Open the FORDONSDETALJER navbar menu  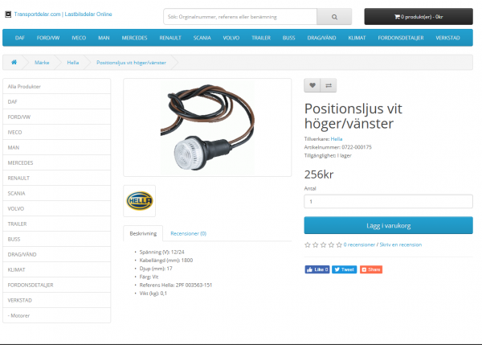(x=401, y=38)
